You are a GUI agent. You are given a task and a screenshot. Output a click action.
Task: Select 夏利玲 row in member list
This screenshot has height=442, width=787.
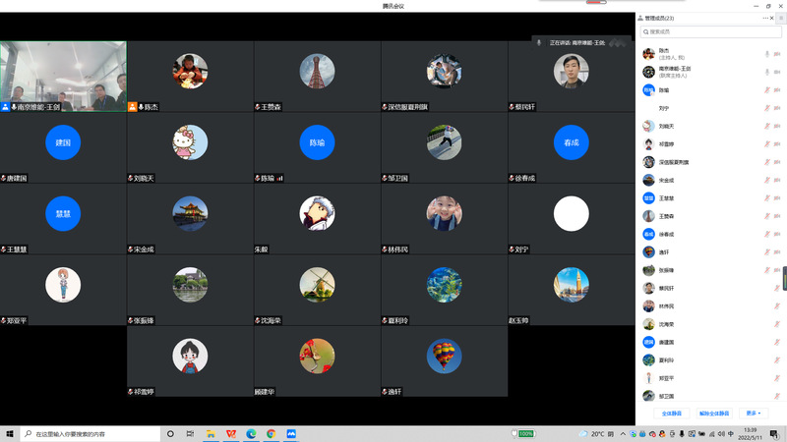click(710, 360)
